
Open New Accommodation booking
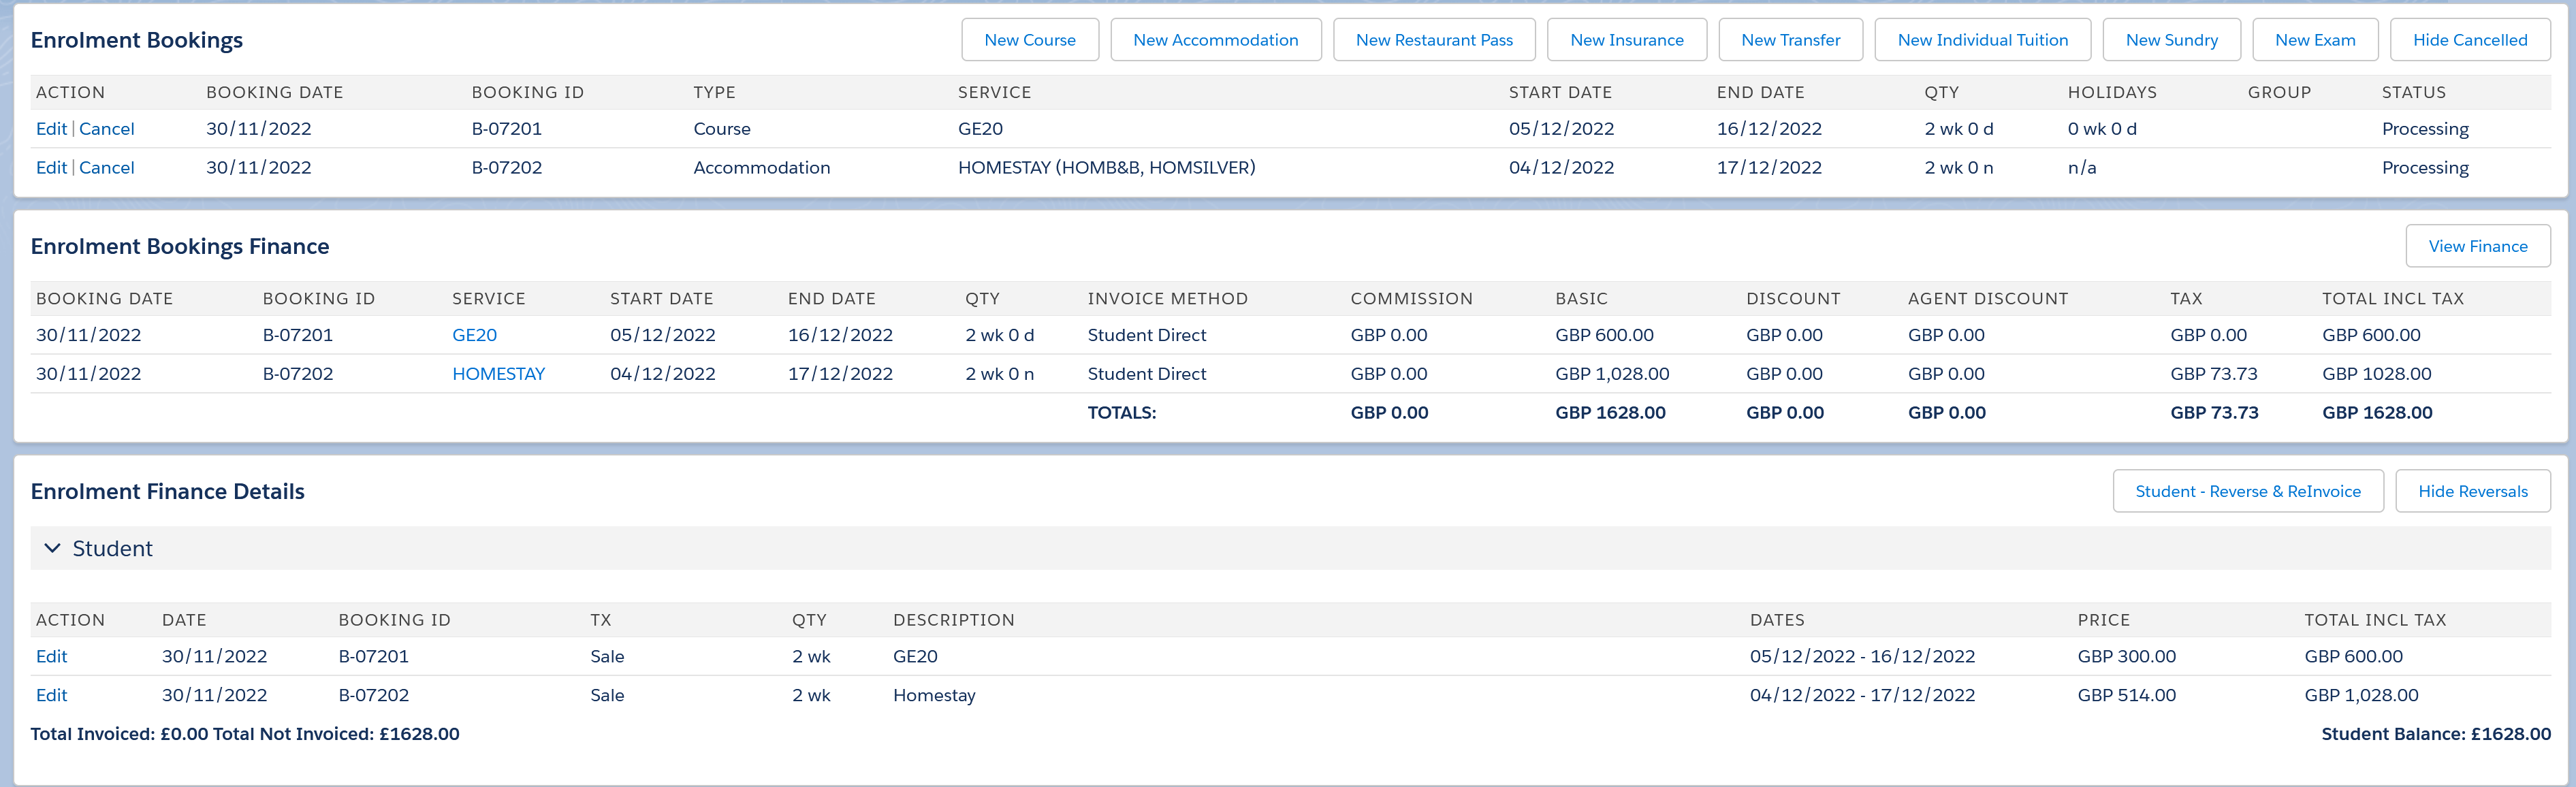pos(1215,40)
